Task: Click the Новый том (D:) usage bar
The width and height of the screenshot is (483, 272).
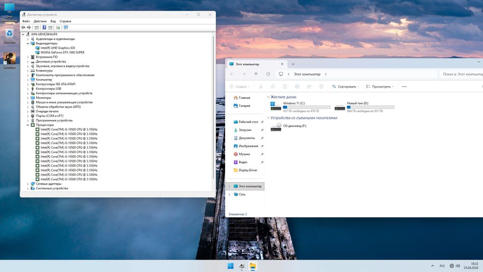Action: [x=370, y=107]
